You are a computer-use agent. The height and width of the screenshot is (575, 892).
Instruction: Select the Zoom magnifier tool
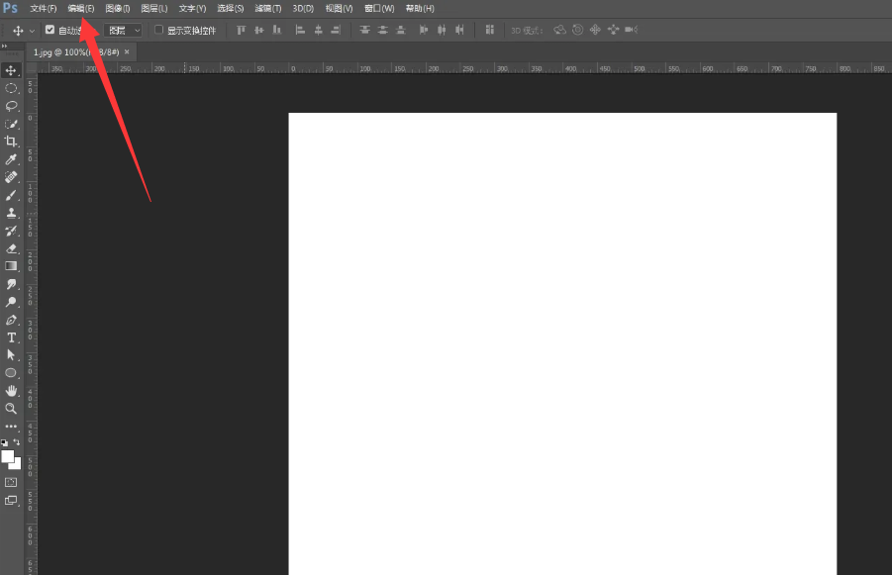[12, 409]
